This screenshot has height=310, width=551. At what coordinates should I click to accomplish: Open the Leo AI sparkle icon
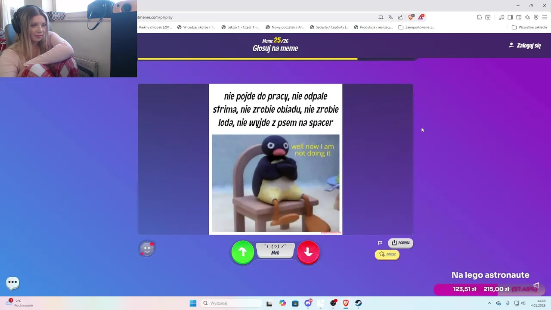(x=527, y=17)
